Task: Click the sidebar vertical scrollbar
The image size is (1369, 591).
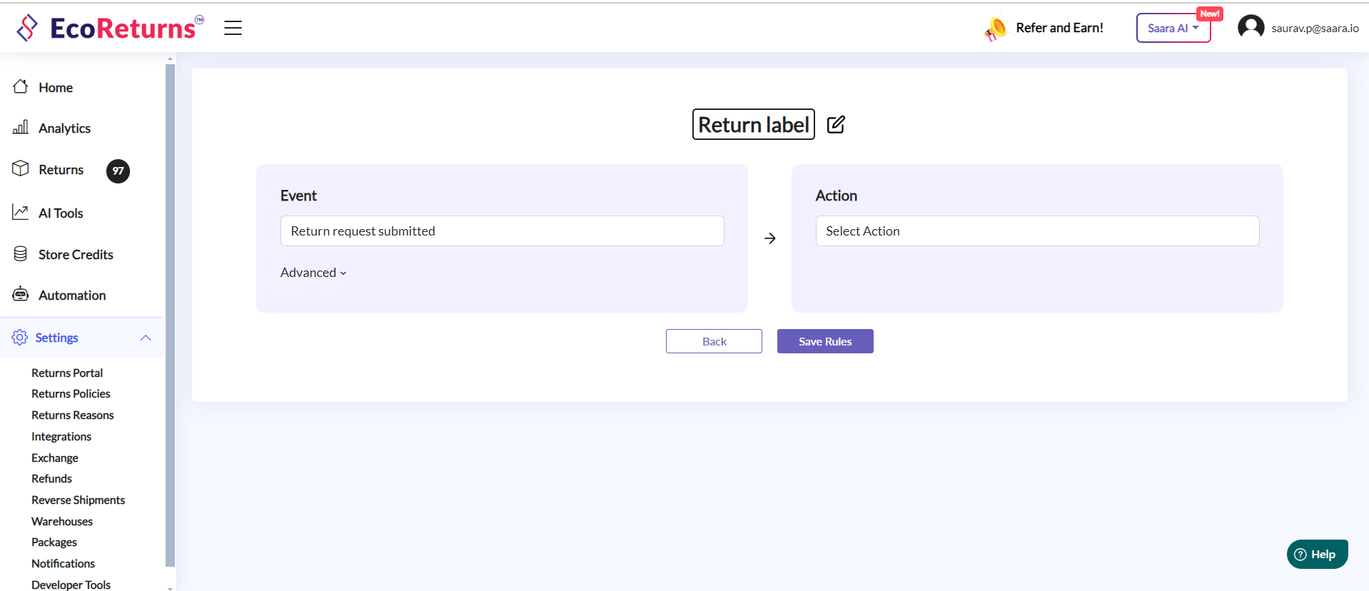Action: pyautogui.click(x=170, y=314)
